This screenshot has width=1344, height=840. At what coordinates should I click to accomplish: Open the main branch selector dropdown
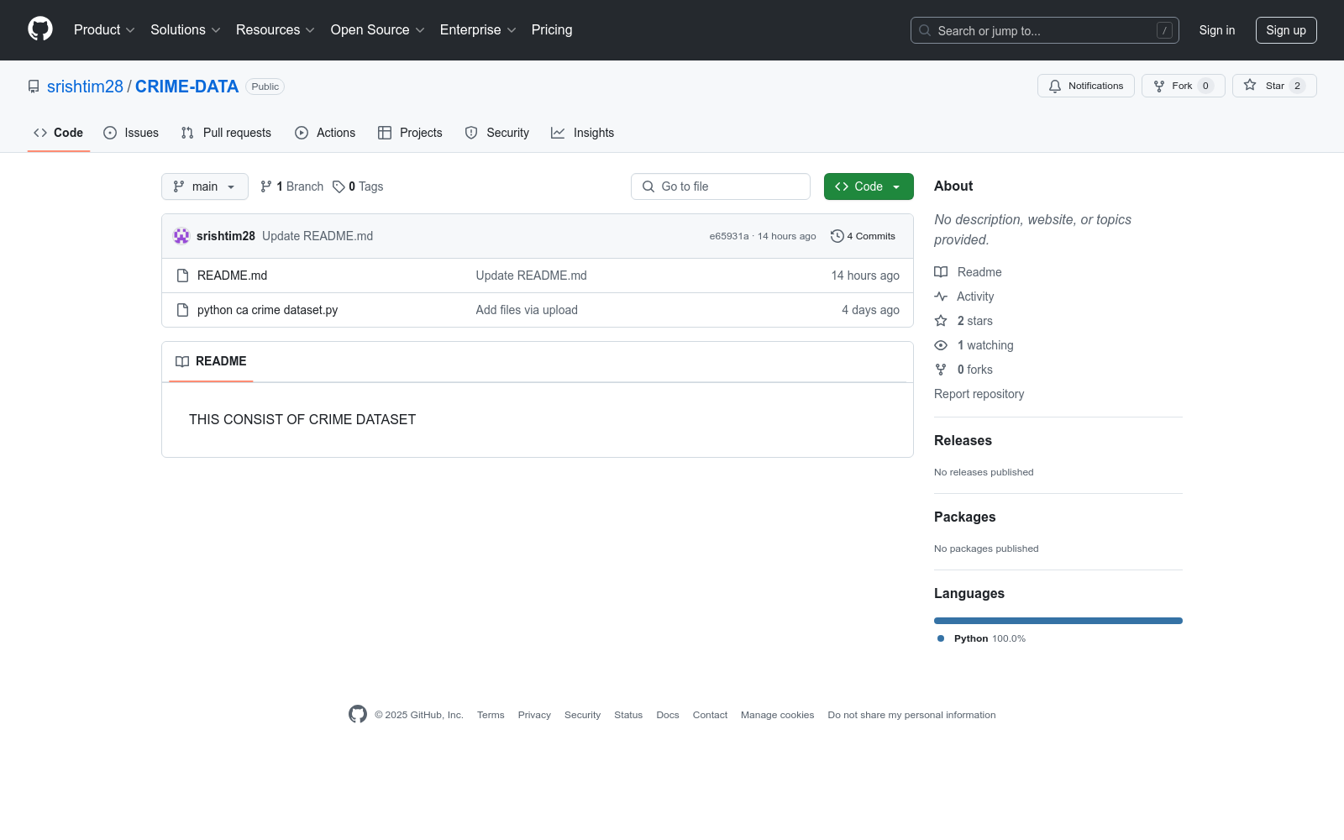[205, 186]
